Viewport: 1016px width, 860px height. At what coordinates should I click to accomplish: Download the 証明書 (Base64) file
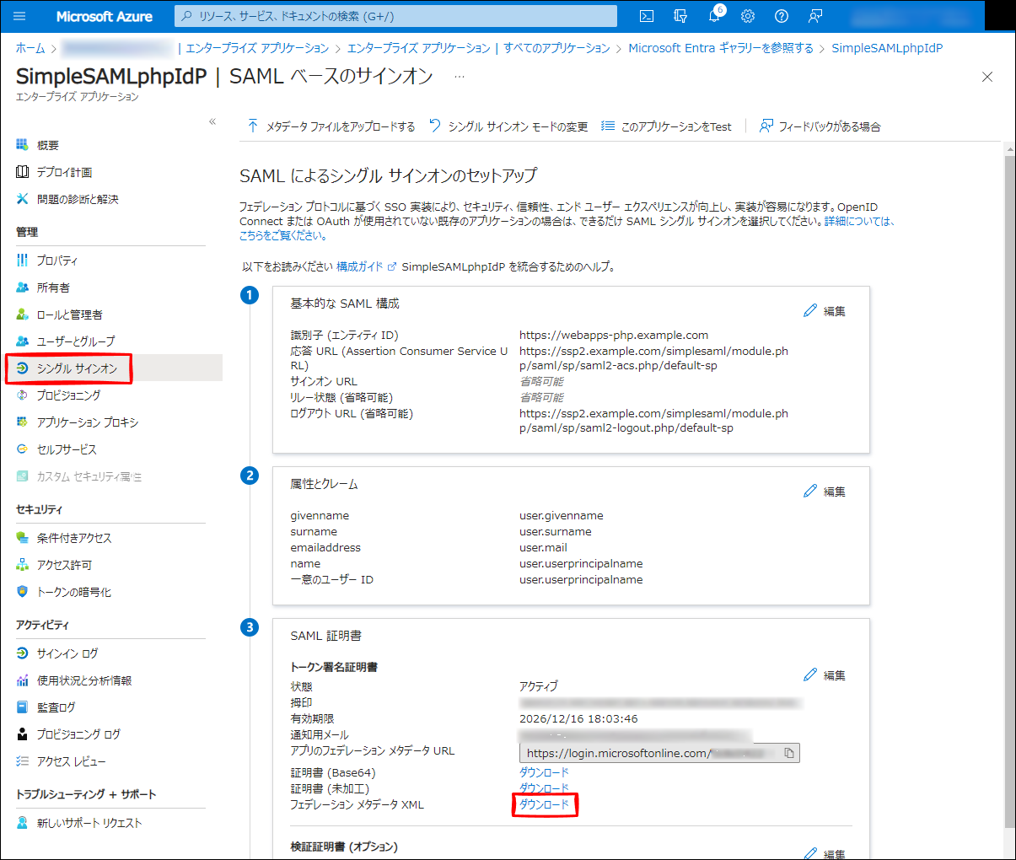[544, 772]
